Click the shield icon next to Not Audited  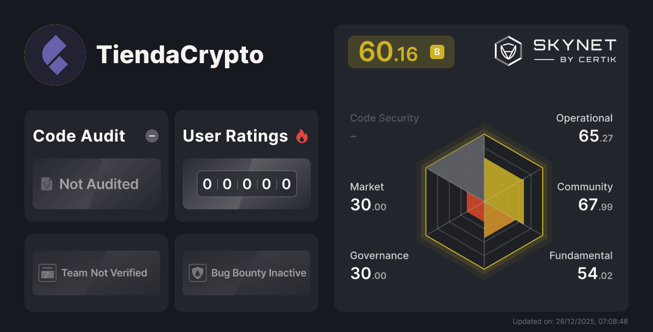46,184
